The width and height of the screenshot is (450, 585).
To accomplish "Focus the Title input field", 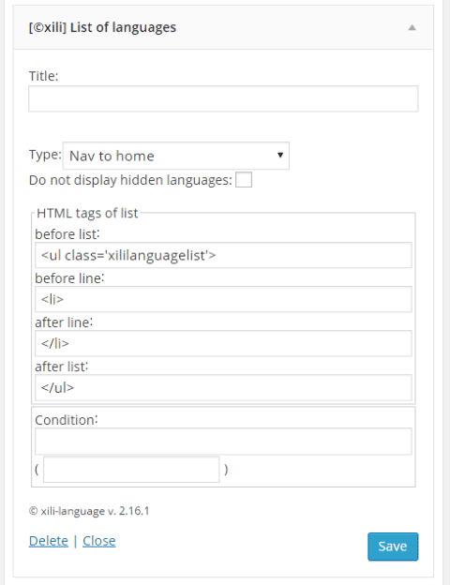I will (x=223, y=98).
